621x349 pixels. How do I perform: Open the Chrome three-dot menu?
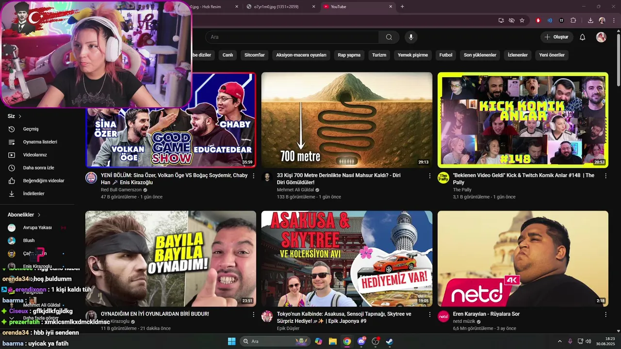click(x=613, y=20)
